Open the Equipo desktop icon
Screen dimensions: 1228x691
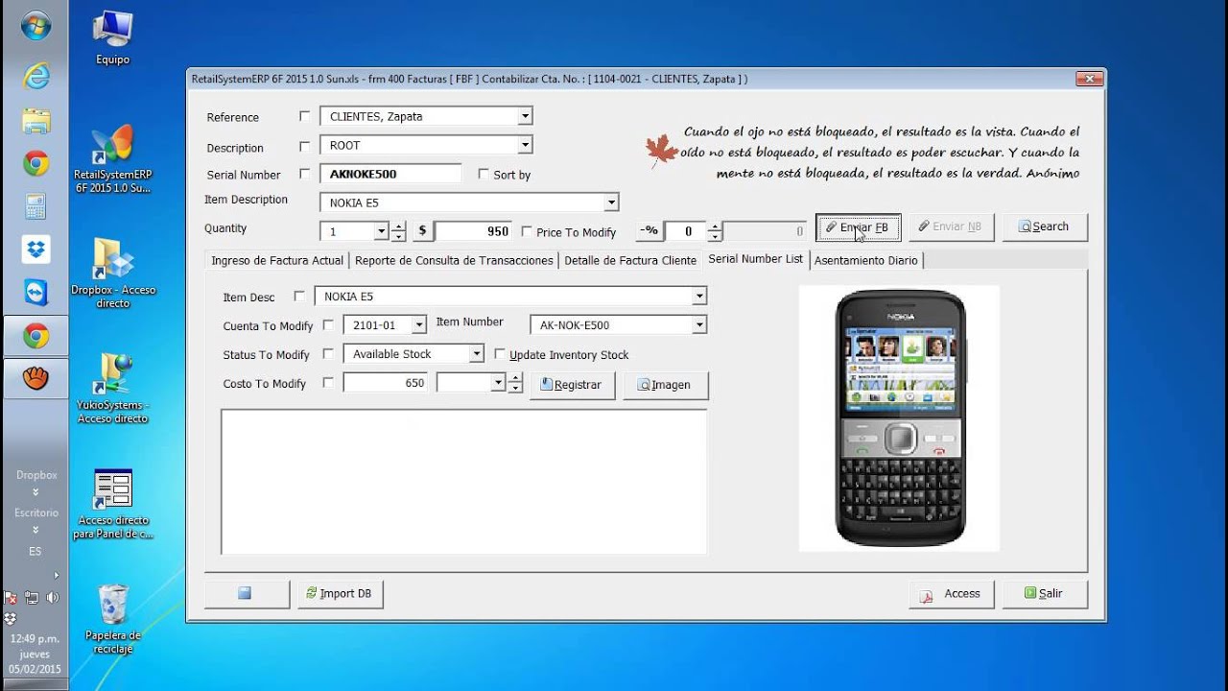(112, 38)
